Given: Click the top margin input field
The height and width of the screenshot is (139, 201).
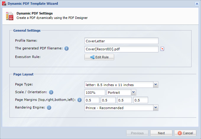Looking at the screenshot, I should click(x=92, y=100).
